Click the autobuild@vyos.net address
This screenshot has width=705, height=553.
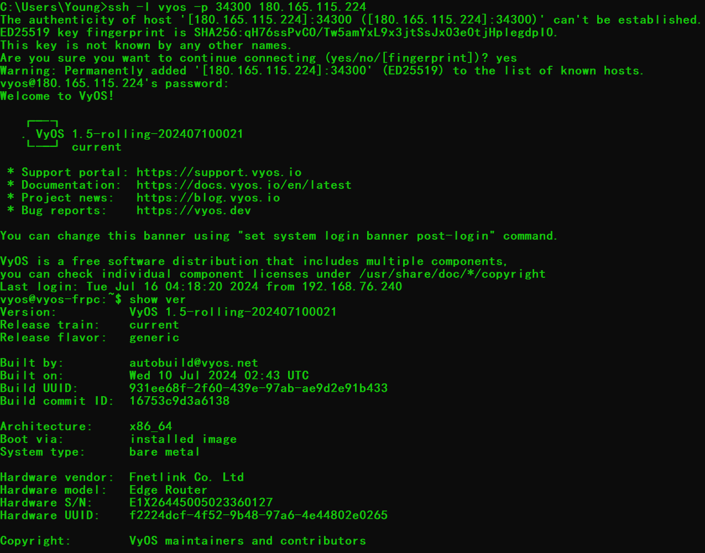click(194, 363)
